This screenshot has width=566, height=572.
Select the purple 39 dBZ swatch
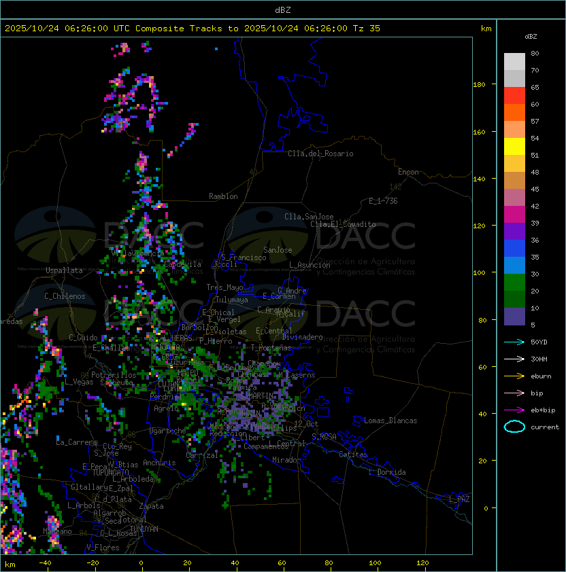514,231
